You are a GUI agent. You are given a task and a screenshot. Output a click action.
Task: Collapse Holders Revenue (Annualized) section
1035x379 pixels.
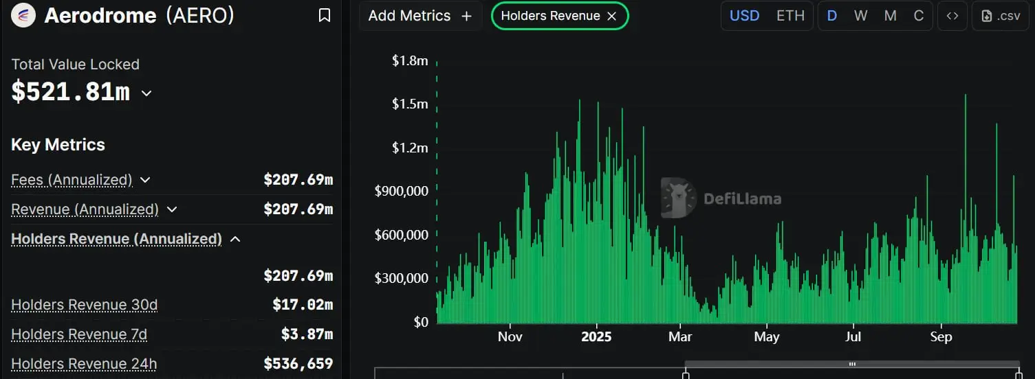[x=235, y=239]
